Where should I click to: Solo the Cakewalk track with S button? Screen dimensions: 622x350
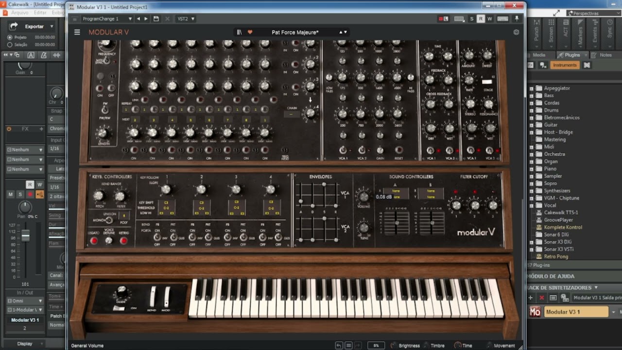pyautogui.click(x=20, y=194)
